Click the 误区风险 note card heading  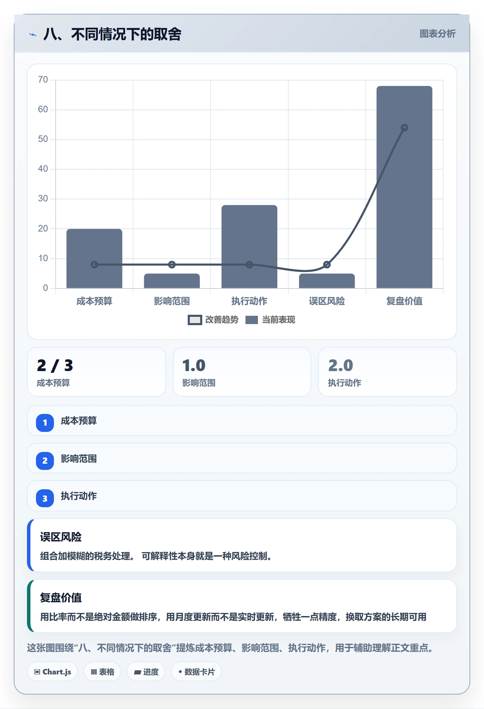click(x=61, y=537)
